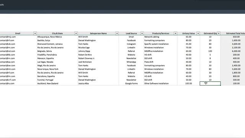245x138 pixels.
Task: Select the product cell 'Plate shift'
Action: [161, 62]
